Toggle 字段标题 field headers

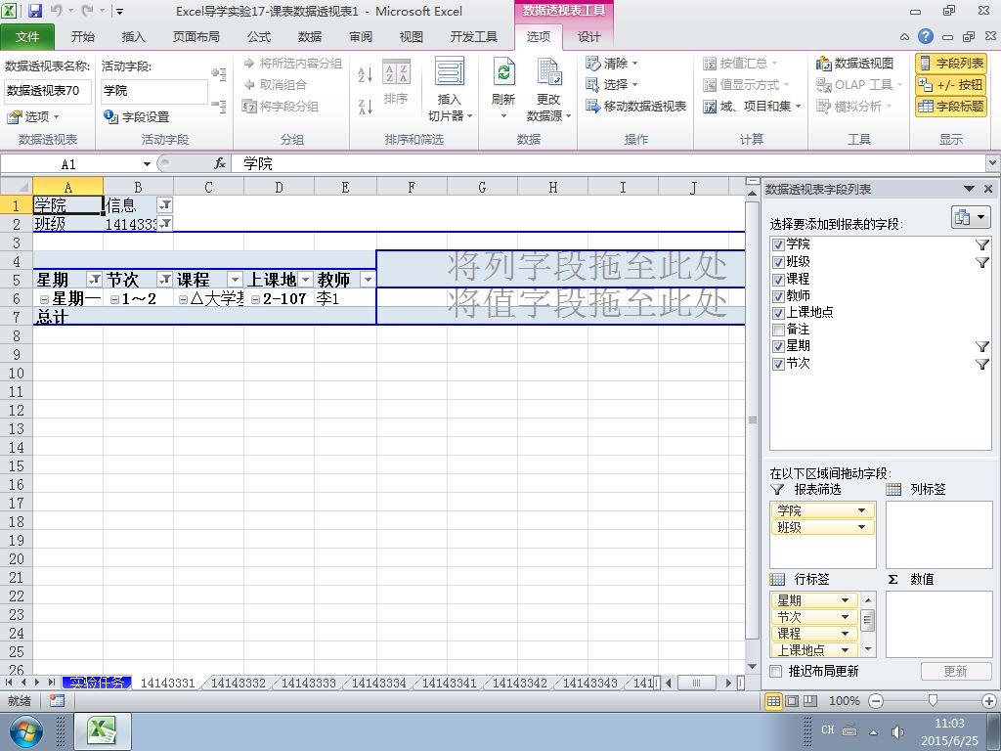click(951, 106)
